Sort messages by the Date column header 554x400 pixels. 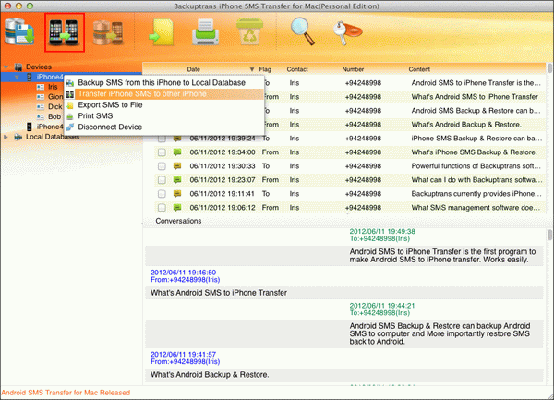click(194, 69)
